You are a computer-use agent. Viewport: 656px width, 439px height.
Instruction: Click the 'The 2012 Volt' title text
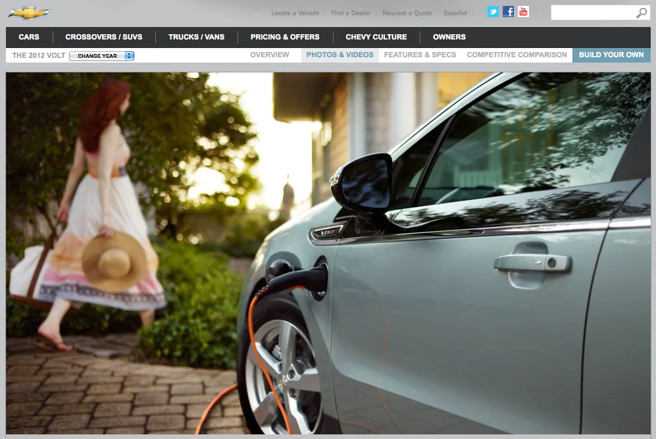point(38,55)
